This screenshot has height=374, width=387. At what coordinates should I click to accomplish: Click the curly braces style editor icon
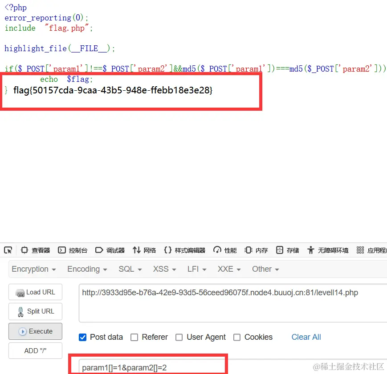[x=167, y=250]
